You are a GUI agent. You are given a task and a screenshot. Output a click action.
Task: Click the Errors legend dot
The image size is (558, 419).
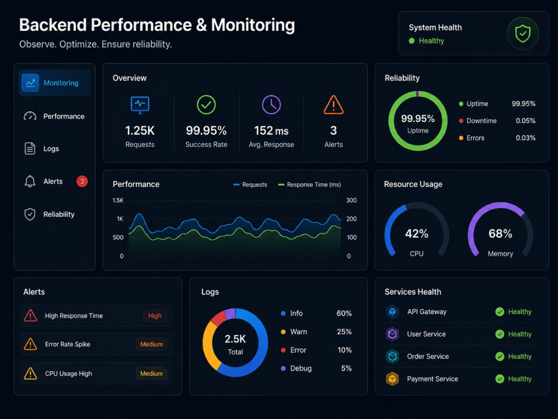[x=461, y=138]
